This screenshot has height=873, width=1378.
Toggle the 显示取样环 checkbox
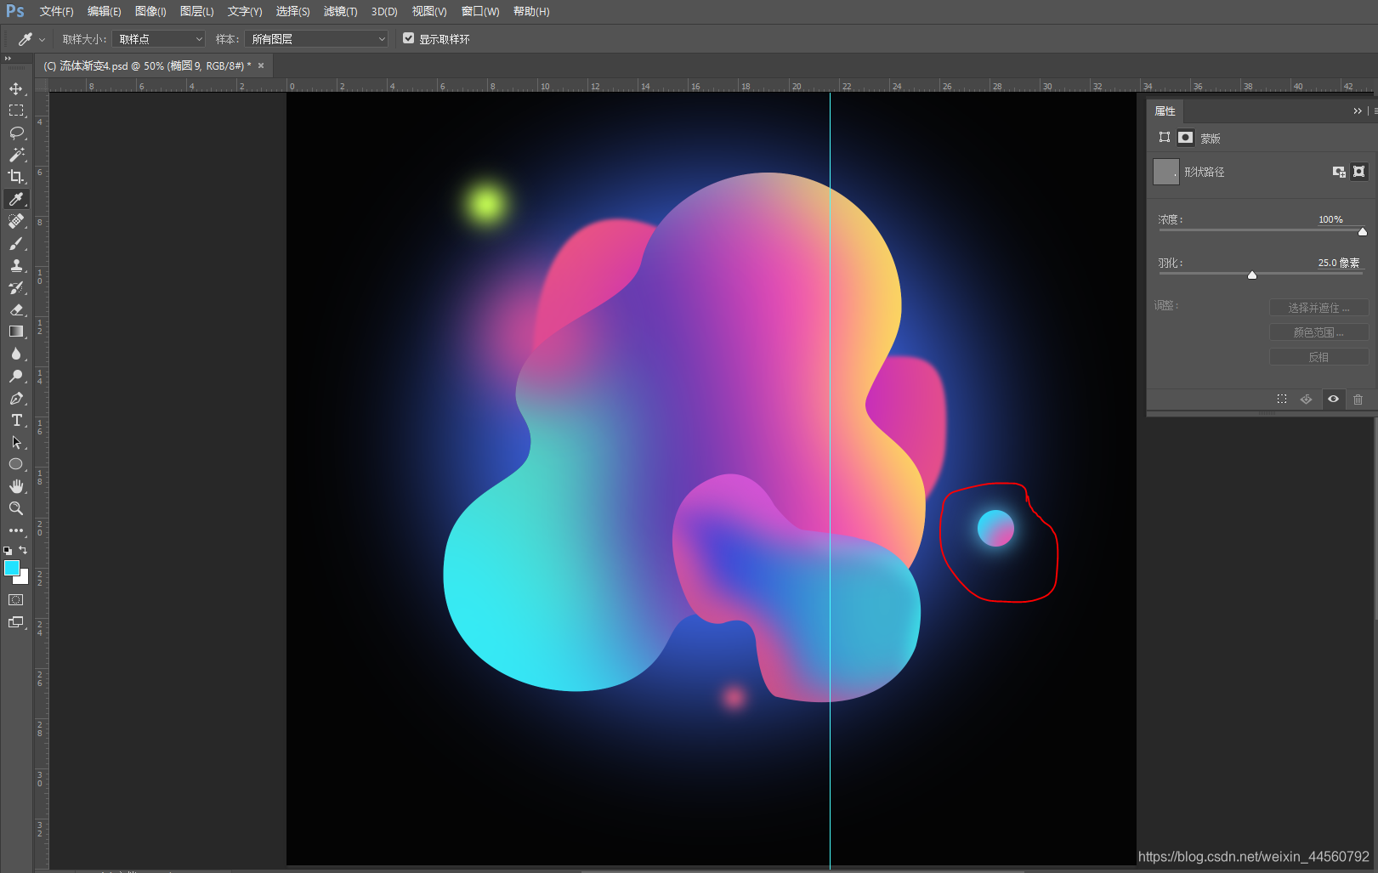(409, 38)
